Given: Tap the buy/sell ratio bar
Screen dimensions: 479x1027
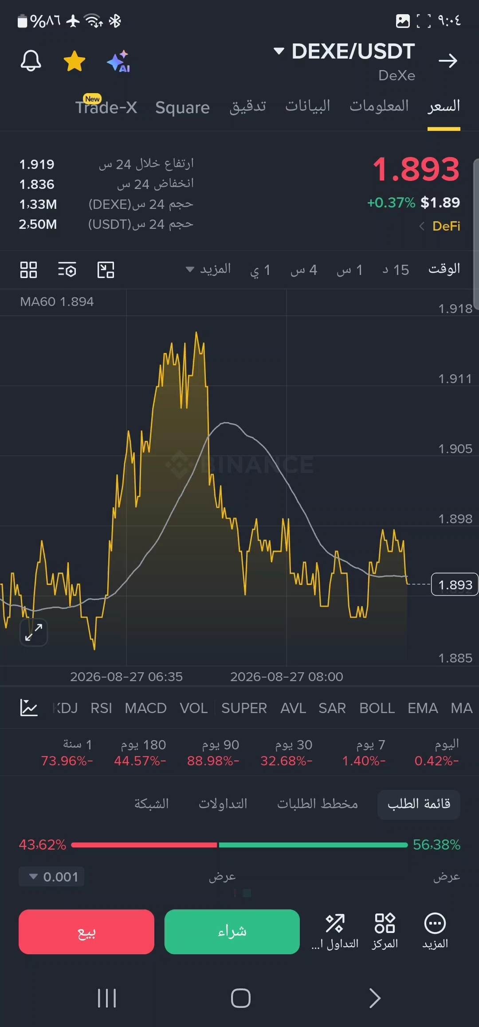Looking at the screenshot, I should tap(239, 845).
